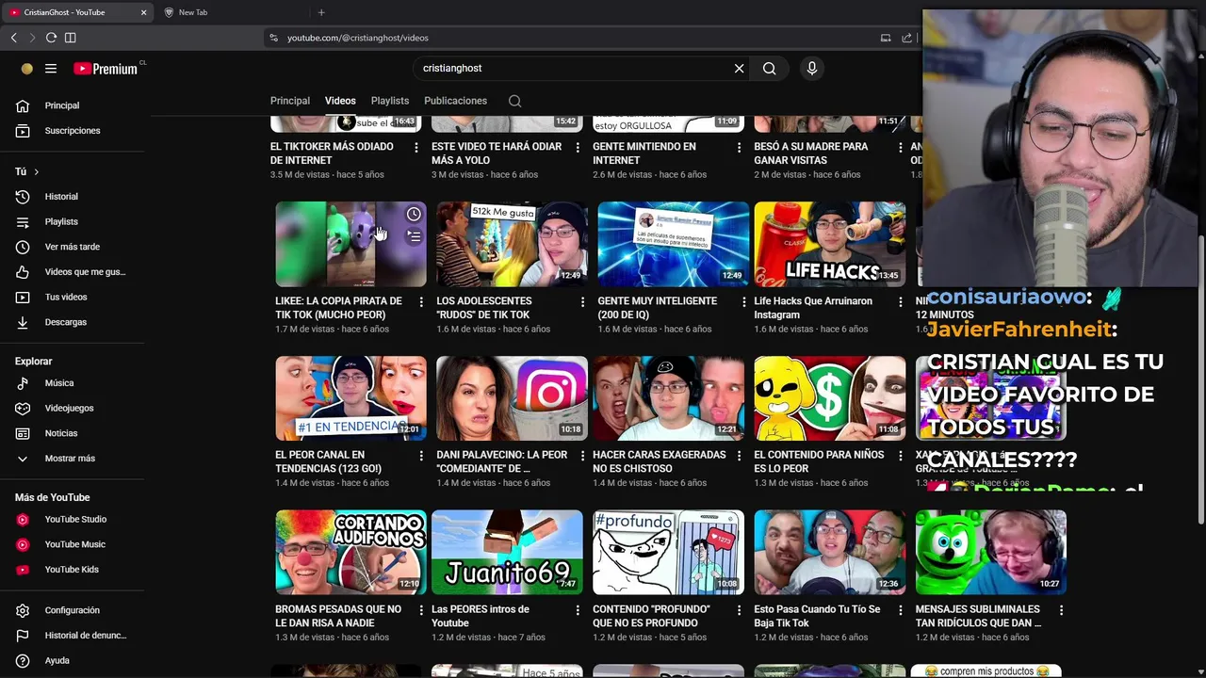
Task: Open CONTENIDO PROFUNDO QUE NO ES PROFUNDO title
Action: 651,616
